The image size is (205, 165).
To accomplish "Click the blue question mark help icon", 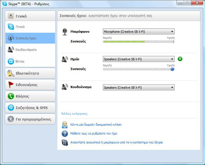I will pos(65,134).
